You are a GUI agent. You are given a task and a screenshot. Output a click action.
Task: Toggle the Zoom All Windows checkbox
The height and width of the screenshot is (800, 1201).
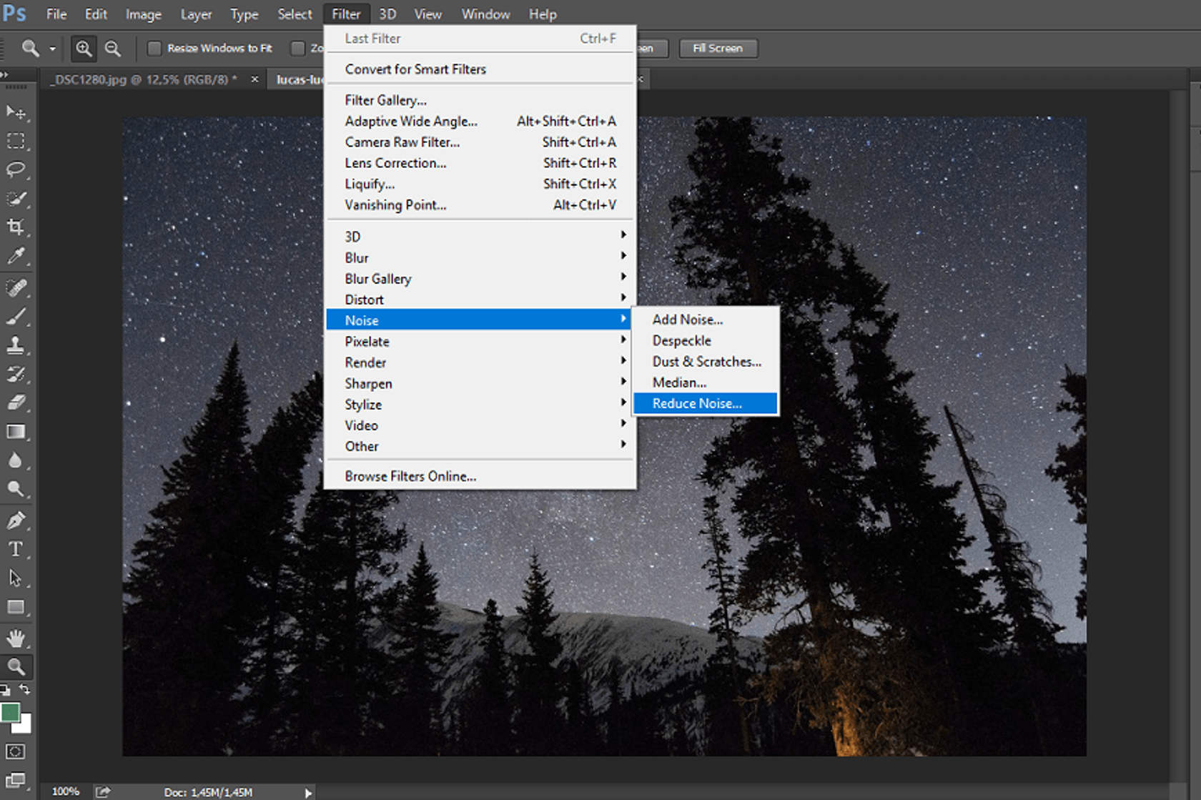(x=297, y=48)
